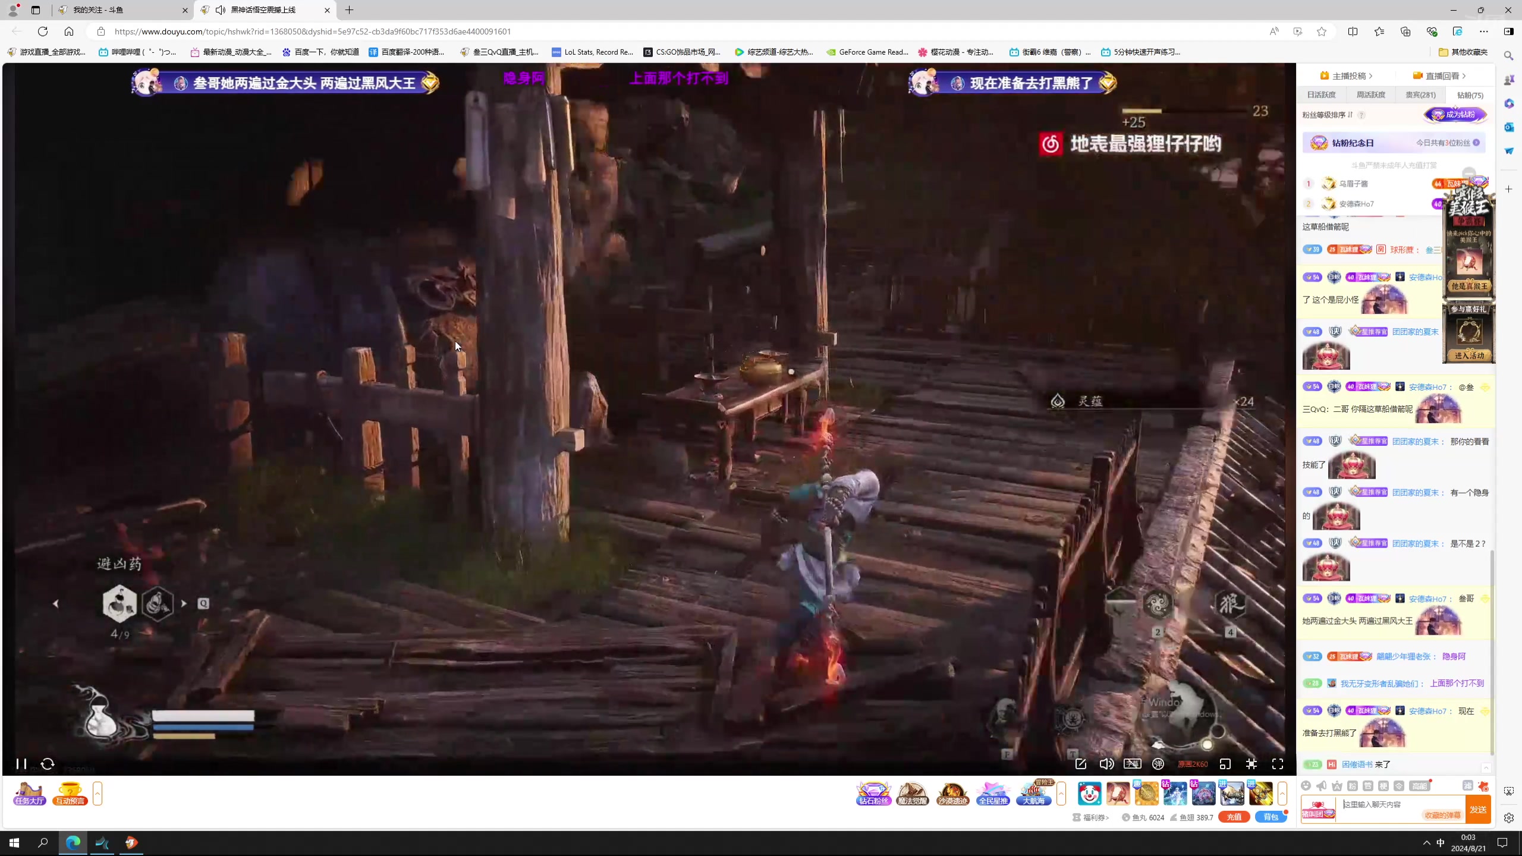Screen dimensions: 1522x856
Task: Switch to 周活跃度 tab
Action: tap(1371, 95)
